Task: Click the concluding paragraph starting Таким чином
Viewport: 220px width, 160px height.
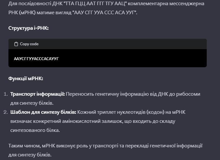Action: [x=105, y=150]
